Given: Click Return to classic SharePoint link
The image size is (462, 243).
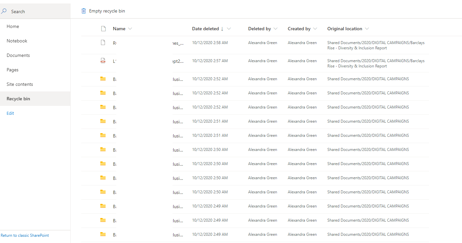Looking at the screenshot, I should [25, 235].
